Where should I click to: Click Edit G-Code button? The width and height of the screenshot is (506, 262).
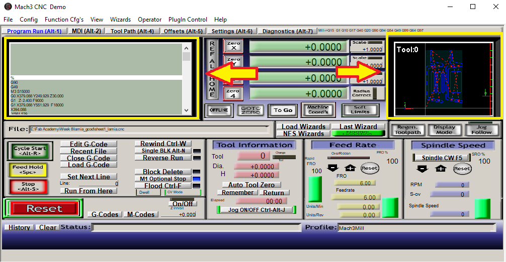(x=89, y=144)
